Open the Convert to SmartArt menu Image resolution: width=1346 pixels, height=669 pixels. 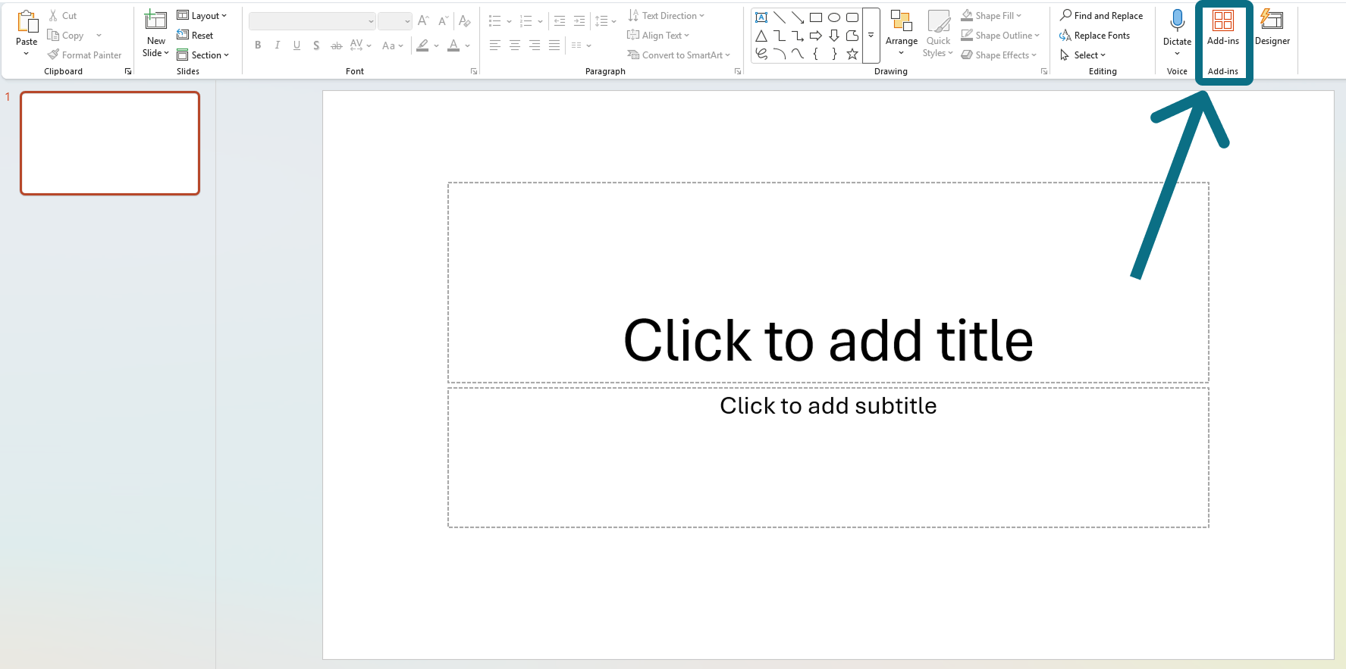679,55
